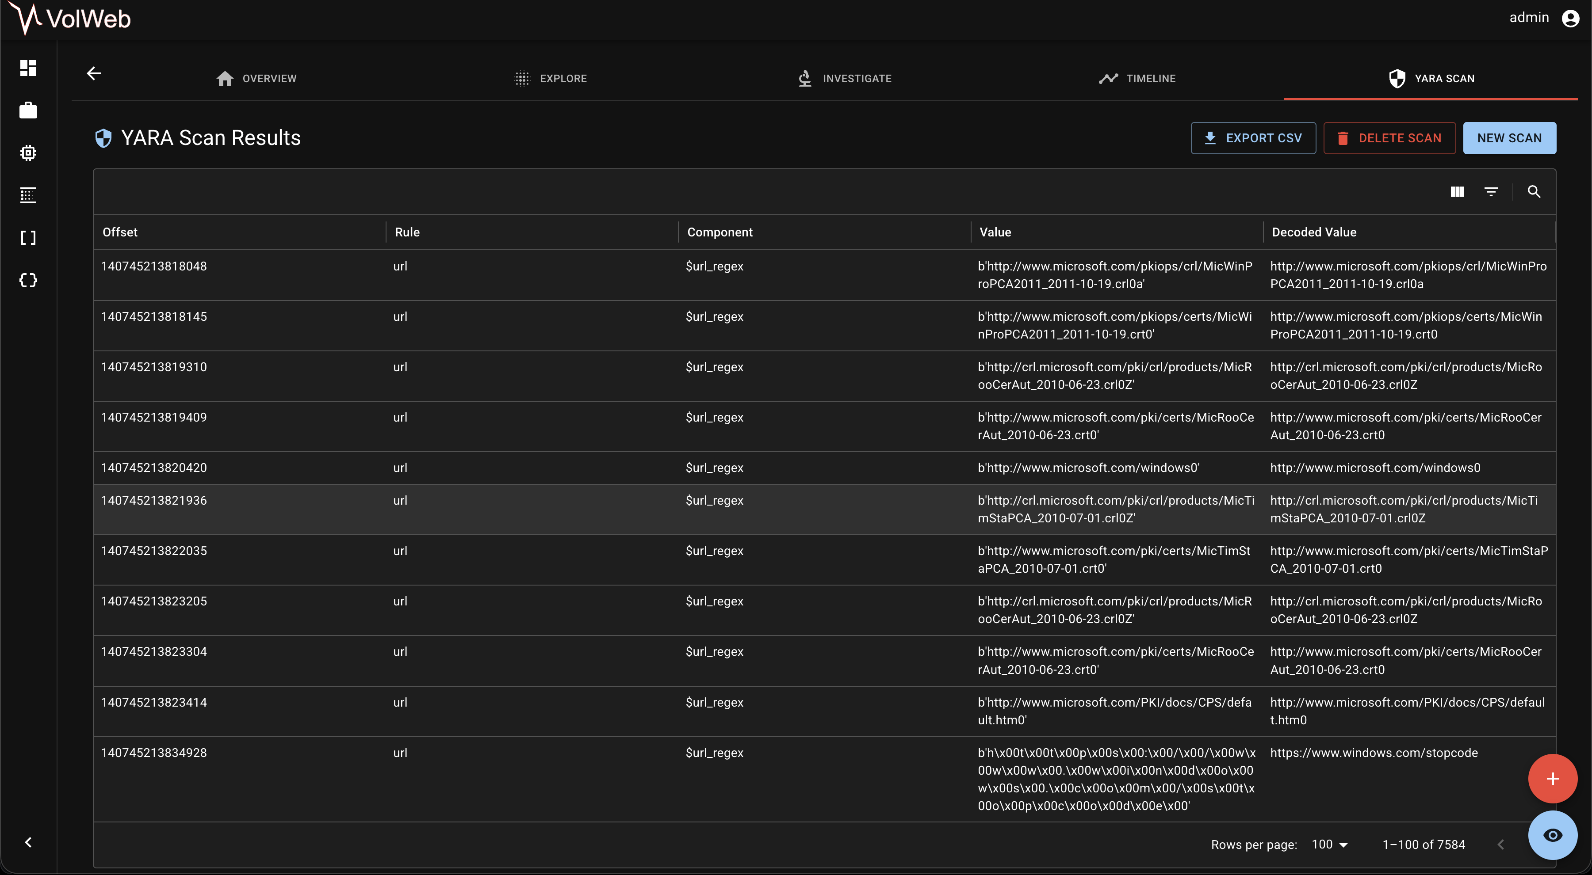1592x875 pixels.
Task: Click decoded PKI/docs/CPS/default.htm0 value
Action: 1407,711
